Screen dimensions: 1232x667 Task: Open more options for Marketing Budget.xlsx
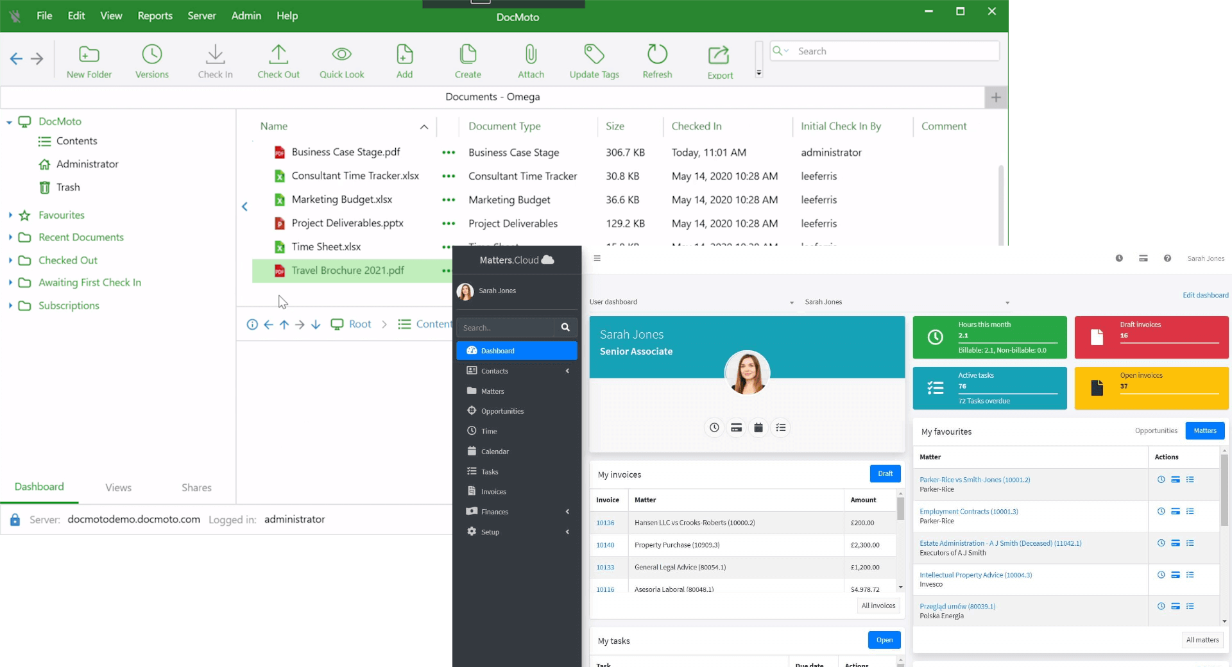pos(449,200)
